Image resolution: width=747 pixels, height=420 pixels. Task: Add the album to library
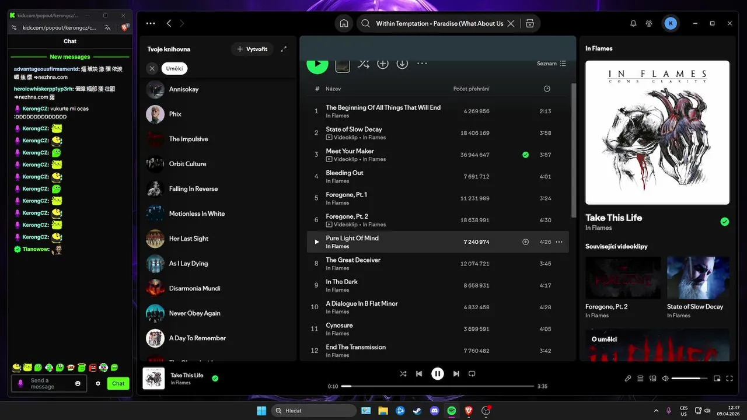(x=383, y=64)
